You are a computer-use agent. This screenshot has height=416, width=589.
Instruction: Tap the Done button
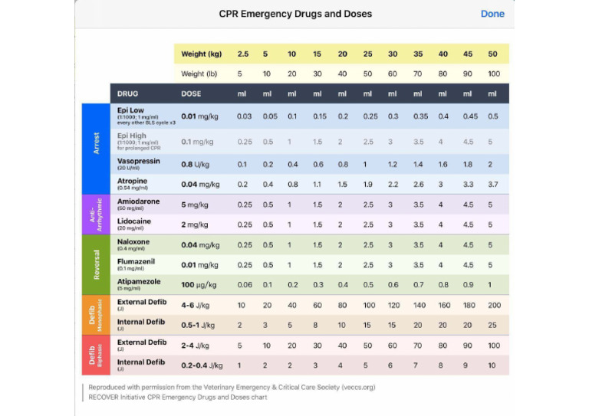click(x=492, y=14)
